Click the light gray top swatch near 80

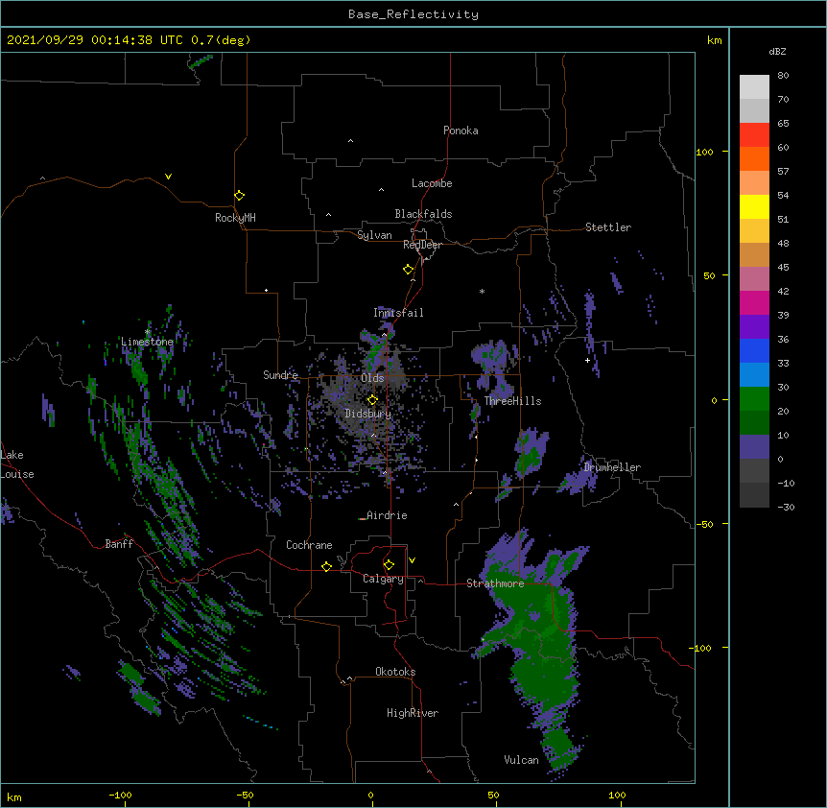[x=754, y=87]
